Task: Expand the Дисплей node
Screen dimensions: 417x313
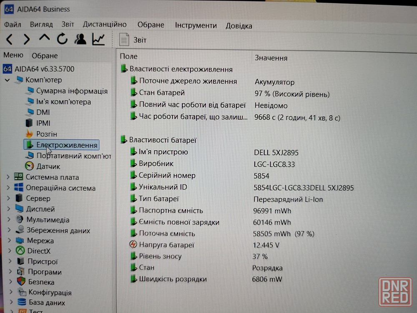Action: (9, 209)
